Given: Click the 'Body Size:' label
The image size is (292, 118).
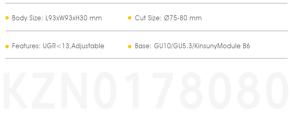Looking at the screenshot, I should click(x=28, y=18).
